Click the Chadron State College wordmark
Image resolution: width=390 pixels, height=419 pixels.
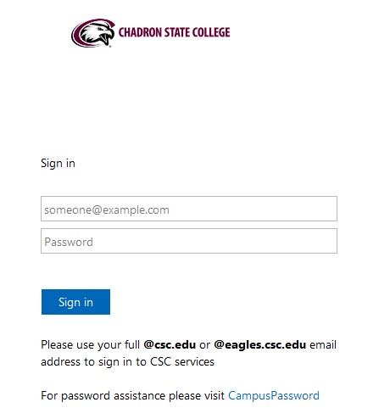click(174, 32)
